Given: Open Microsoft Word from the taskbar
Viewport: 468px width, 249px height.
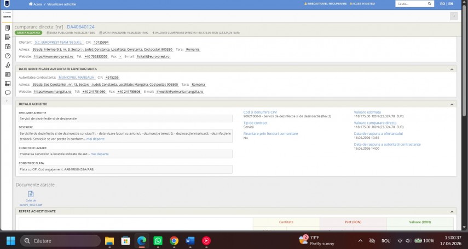Looking at the screenshot, I should pos(190,241).
